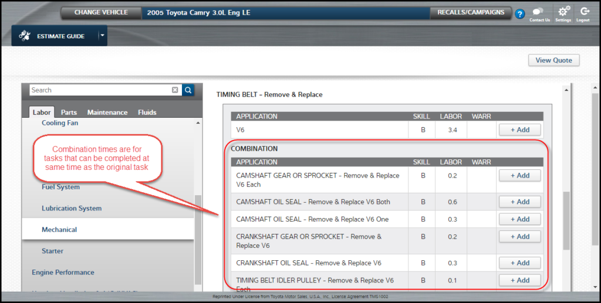Click the Estimate Guide wrench icon
The width and height of the screenshot is (601, 303).
[24, 36]
